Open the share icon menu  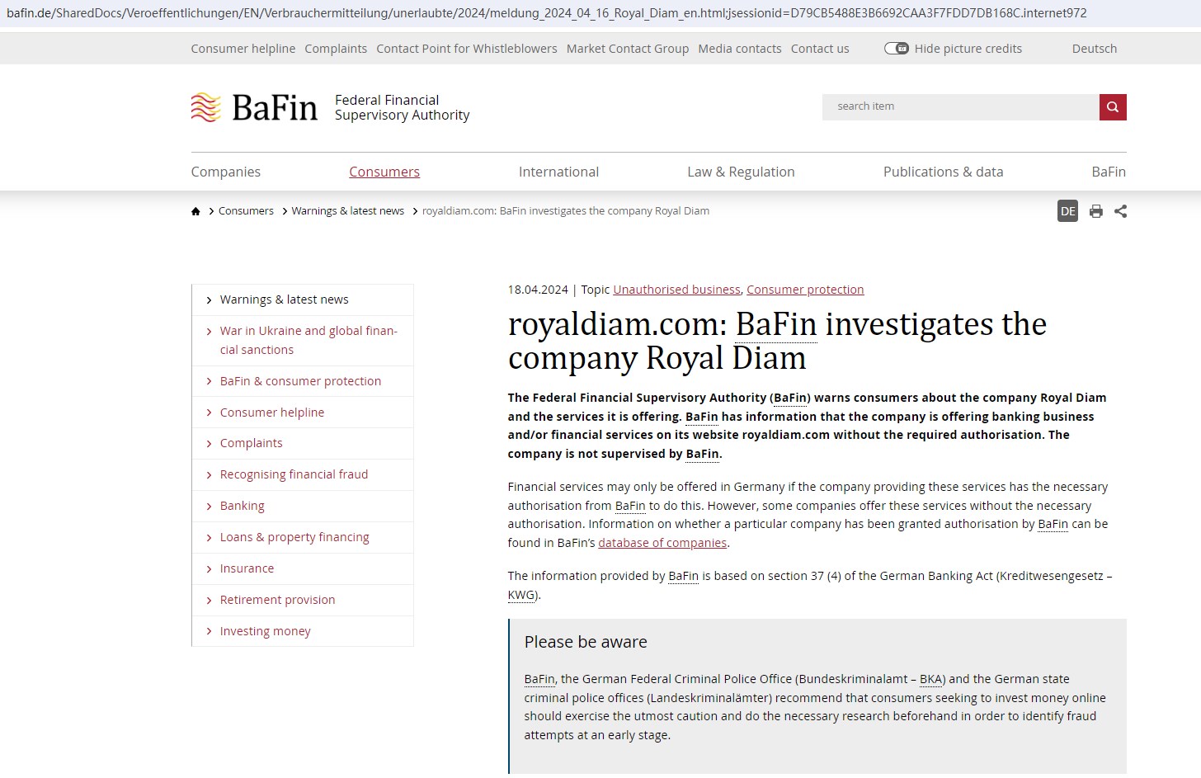point(1120,211)
